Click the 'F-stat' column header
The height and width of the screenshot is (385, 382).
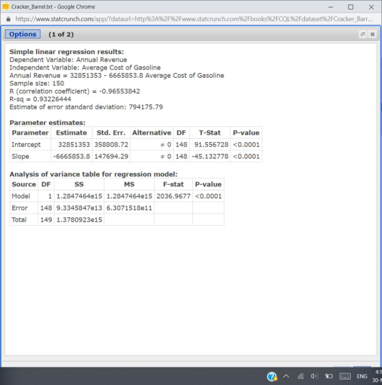173,184
